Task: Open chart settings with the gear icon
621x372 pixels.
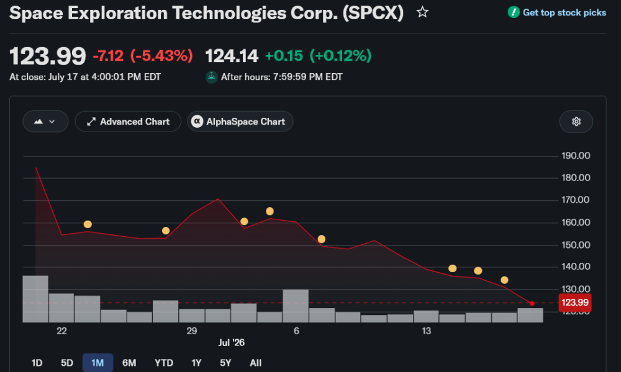Action: point(576,122)
